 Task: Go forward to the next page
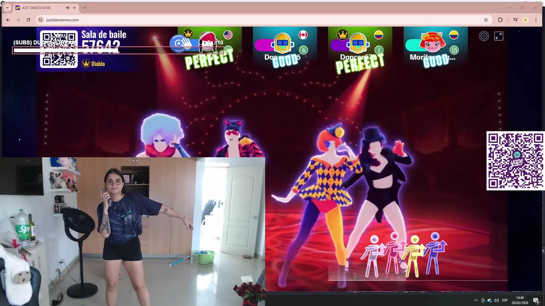(18, 20)
